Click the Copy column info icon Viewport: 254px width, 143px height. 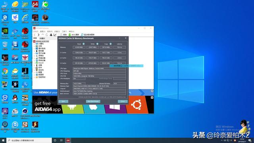pos(110,44)
